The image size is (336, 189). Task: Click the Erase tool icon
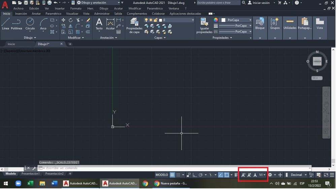88,20
